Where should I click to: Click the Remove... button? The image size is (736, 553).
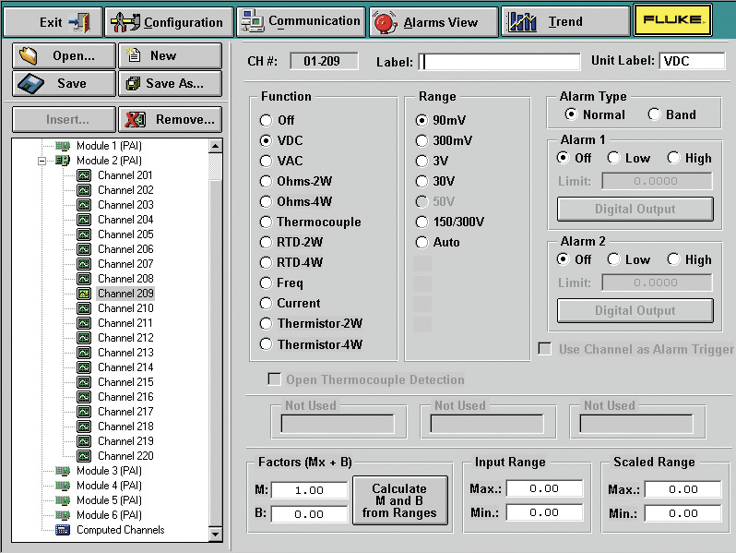[x=170, y=120]
